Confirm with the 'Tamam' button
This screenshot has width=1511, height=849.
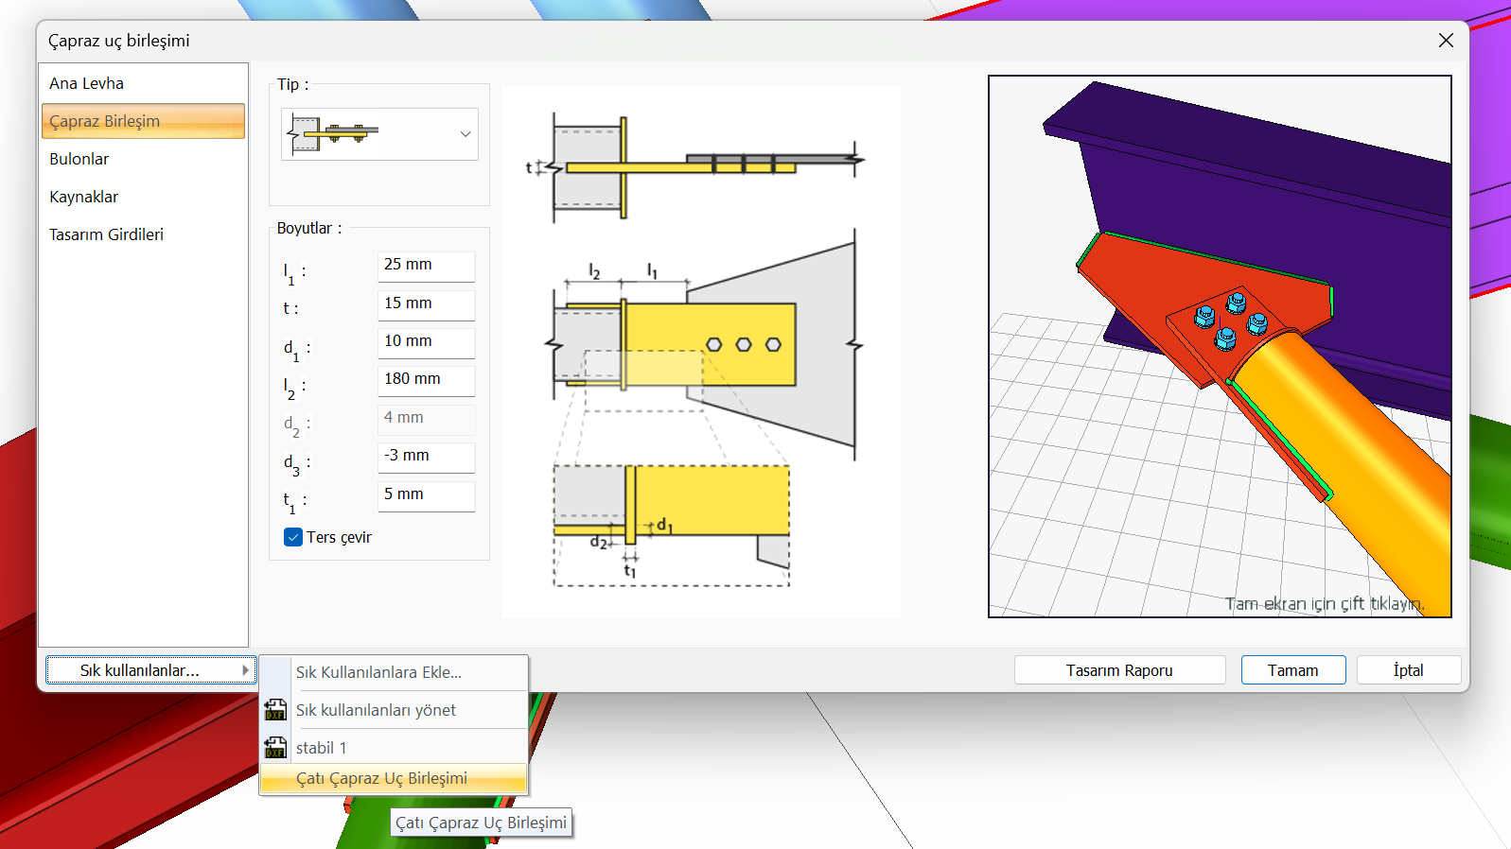click(1292, 670)
